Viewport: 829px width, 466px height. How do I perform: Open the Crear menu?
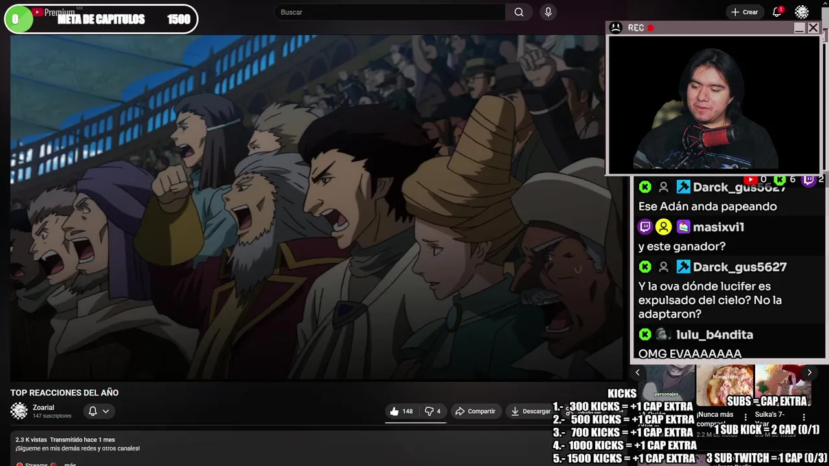pos(744,12)
